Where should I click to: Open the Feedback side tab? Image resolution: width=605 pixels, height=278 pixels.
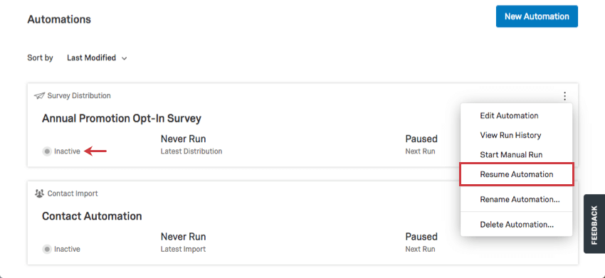pos(594,224)
